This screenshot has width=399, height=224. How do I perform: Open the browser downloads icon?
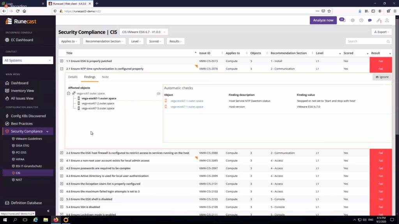point(360,11)
